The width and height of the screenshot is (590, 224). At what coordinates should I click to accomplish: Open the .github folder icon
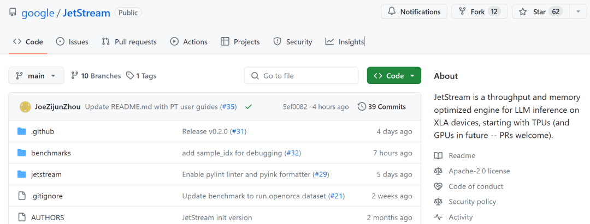22,131
